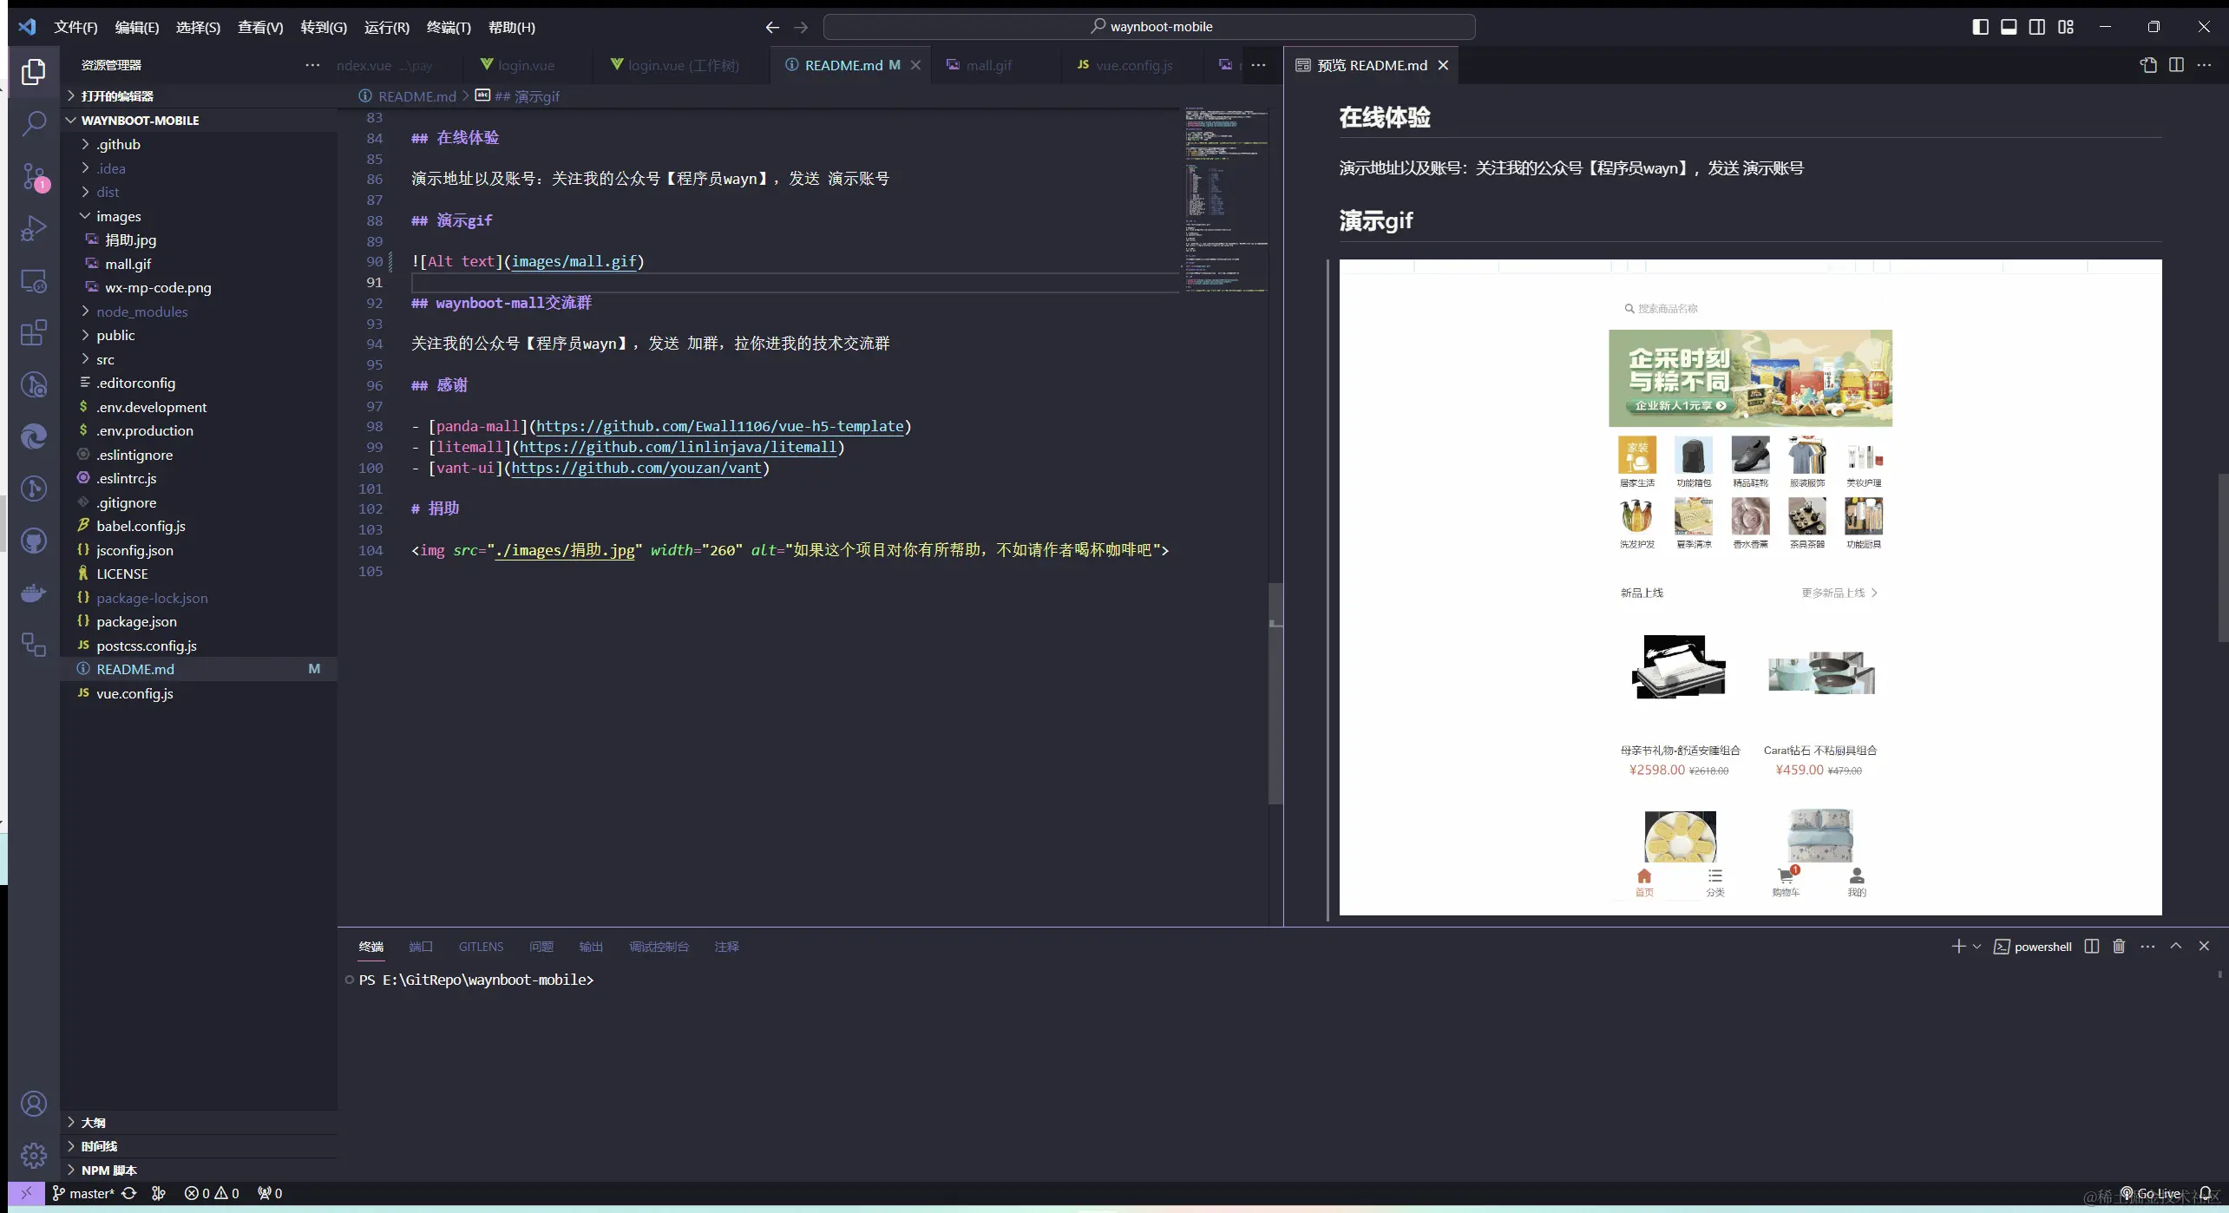Open the Extensions view
This screenshot has height=1213, width=2229.
(34, 333)
